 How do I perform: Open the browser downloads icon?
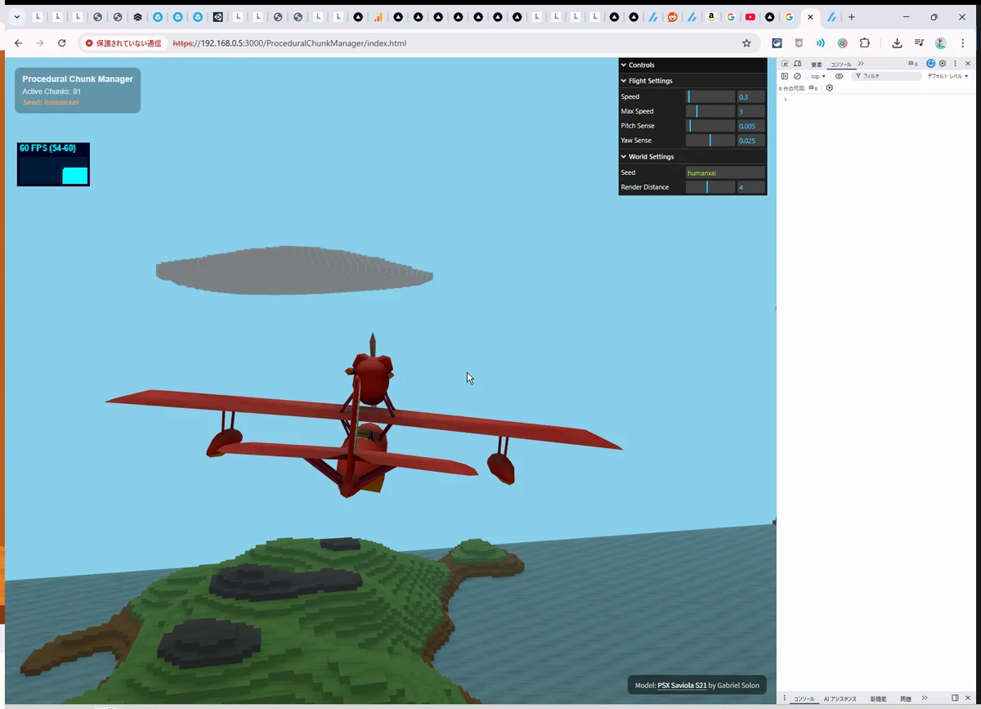tap(897, 43)
